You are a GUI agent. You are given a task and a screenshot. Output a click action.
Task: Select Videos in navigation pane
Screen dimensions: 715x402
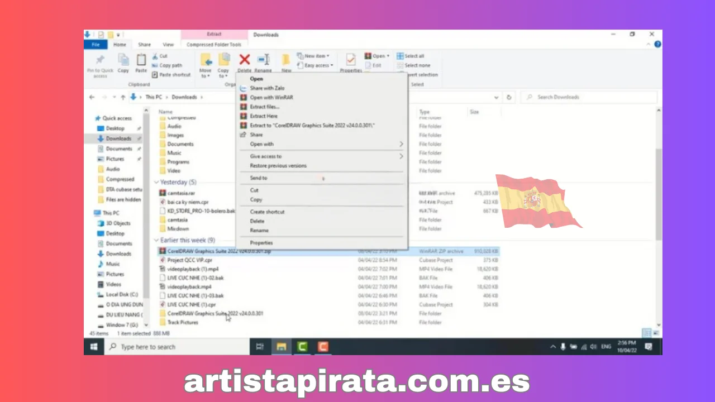point(113,284)
